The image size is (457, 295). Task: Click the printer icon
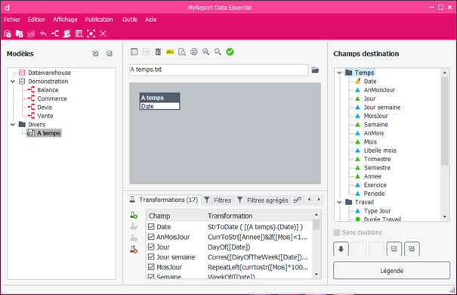pos(194,52)
